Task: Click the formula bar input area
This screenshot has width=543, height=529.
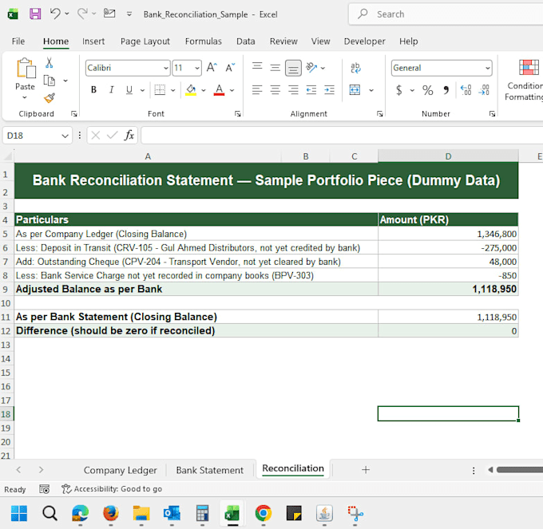Action: (342, 136)
